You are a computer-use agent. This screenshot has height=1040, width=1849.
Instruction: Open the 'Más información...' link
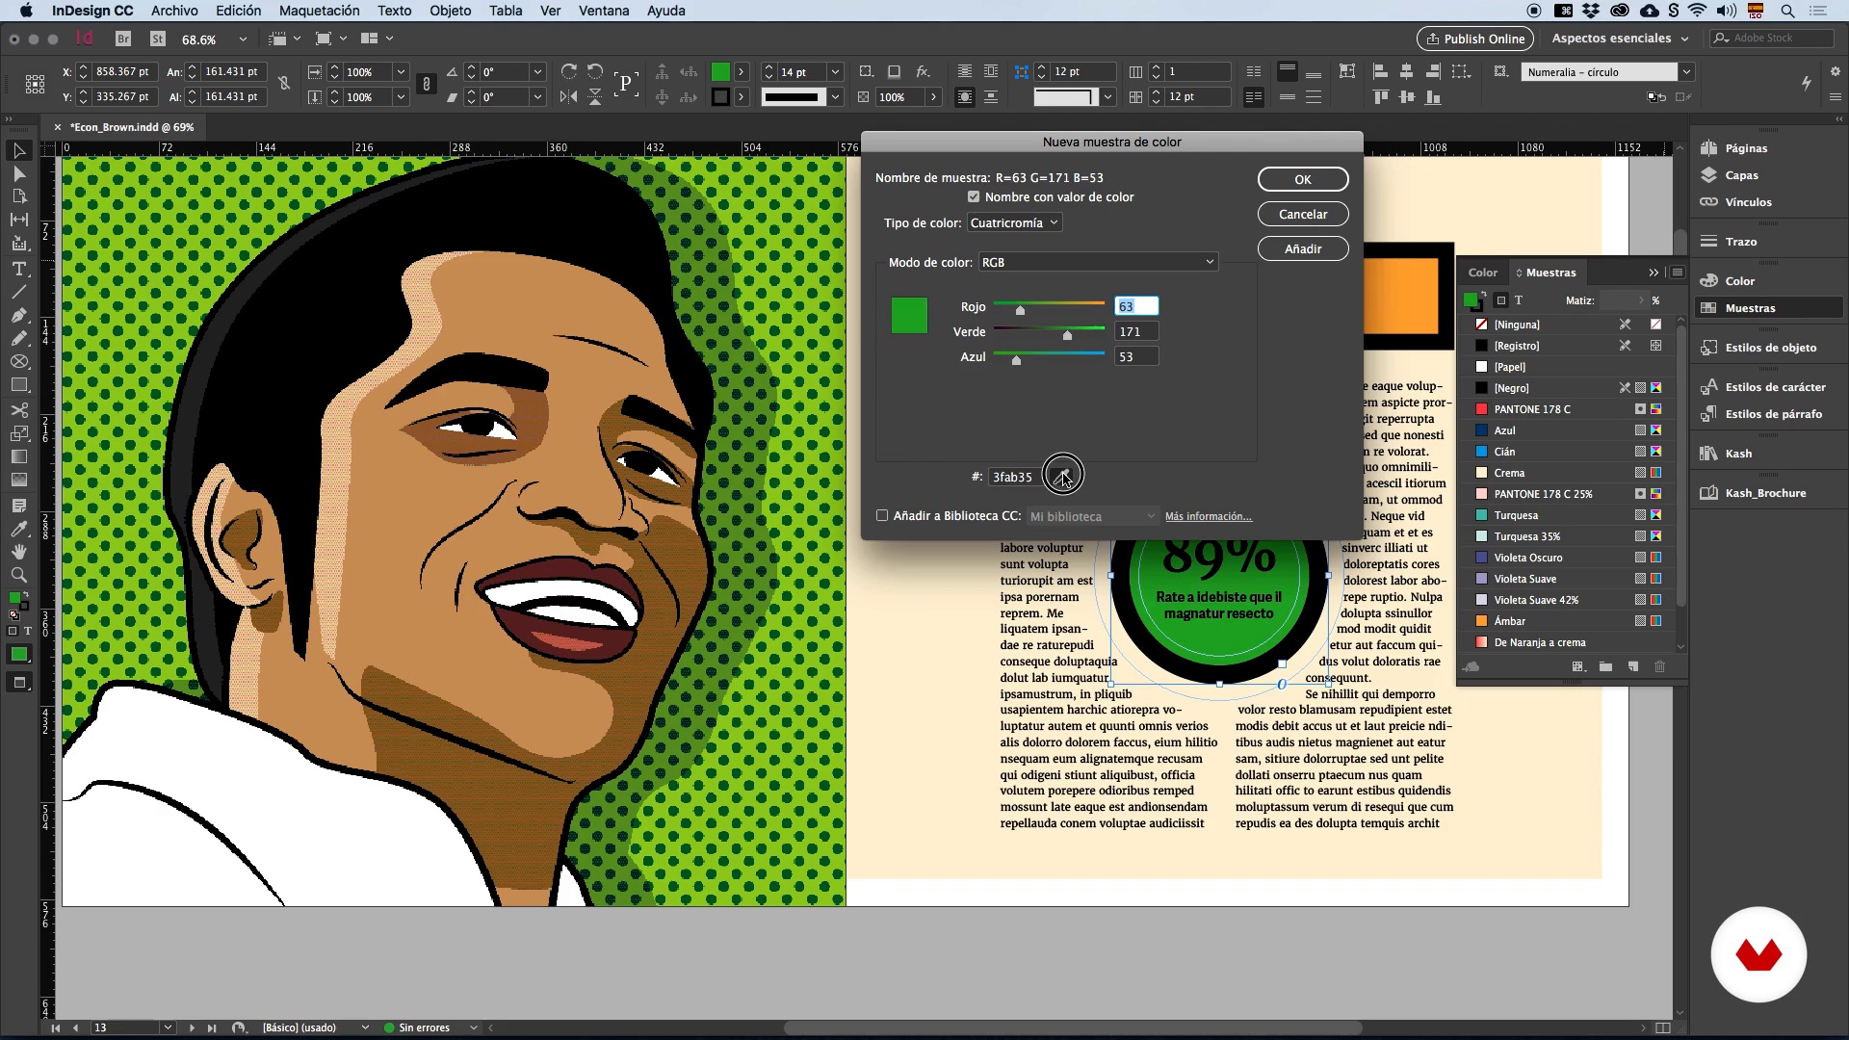(x=1208, y=516)
